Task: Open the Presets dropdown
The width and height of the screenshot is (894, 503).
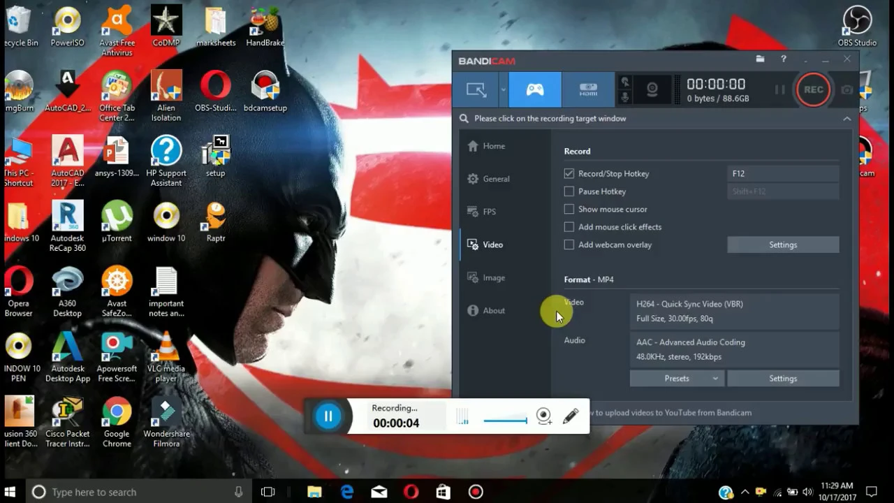Action: (677, 378)
